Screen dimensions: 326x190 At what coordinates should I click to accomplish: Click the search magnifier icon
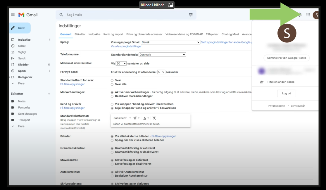pyautogui.click(x=61, y=15)
